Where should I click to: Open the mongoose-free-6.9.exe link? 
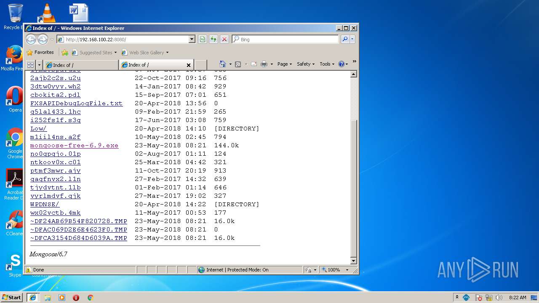point(74,145)
